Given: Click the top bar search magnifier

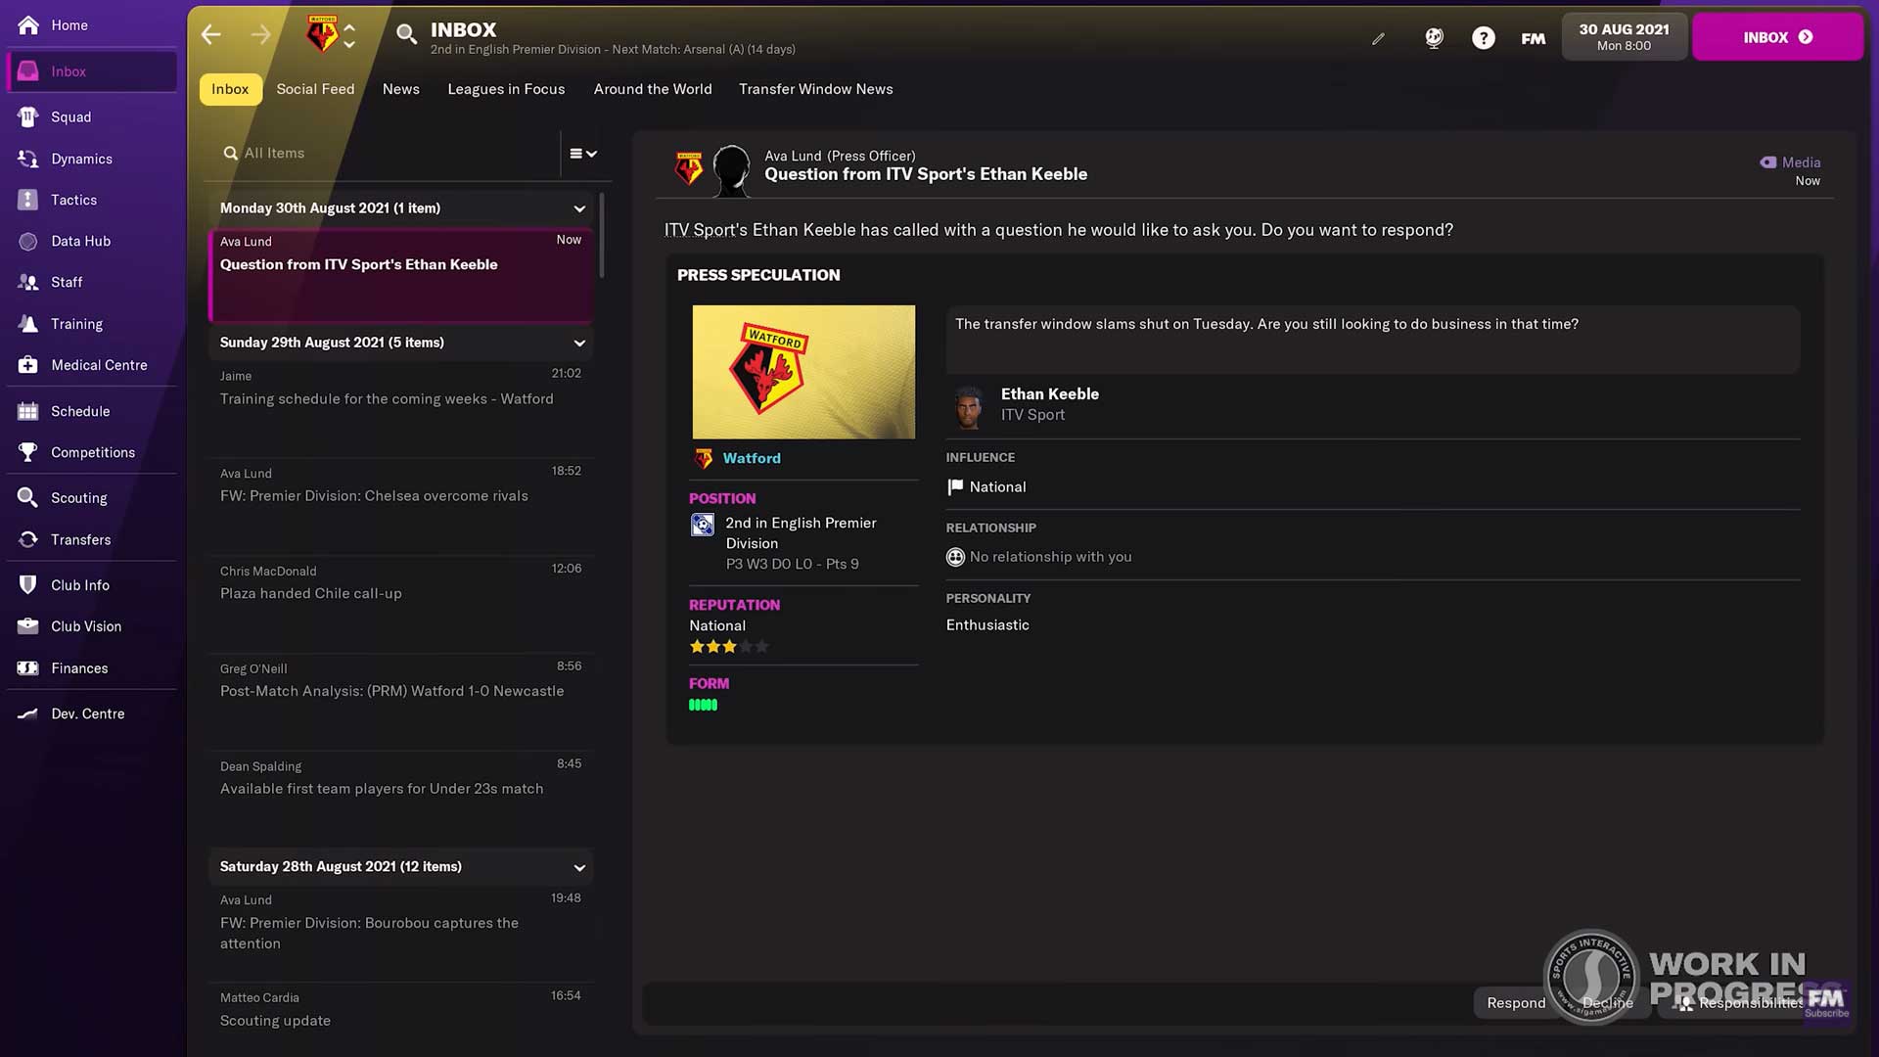Looking at the screenshot, I should click(405, 36).
